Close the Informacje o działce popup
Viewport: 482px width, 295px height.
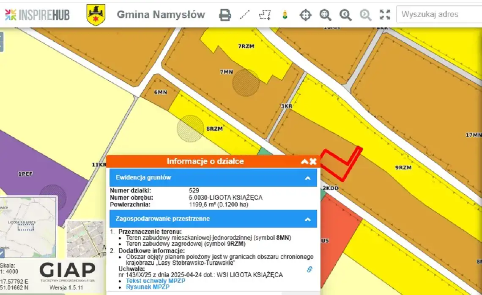click(313, 161)
